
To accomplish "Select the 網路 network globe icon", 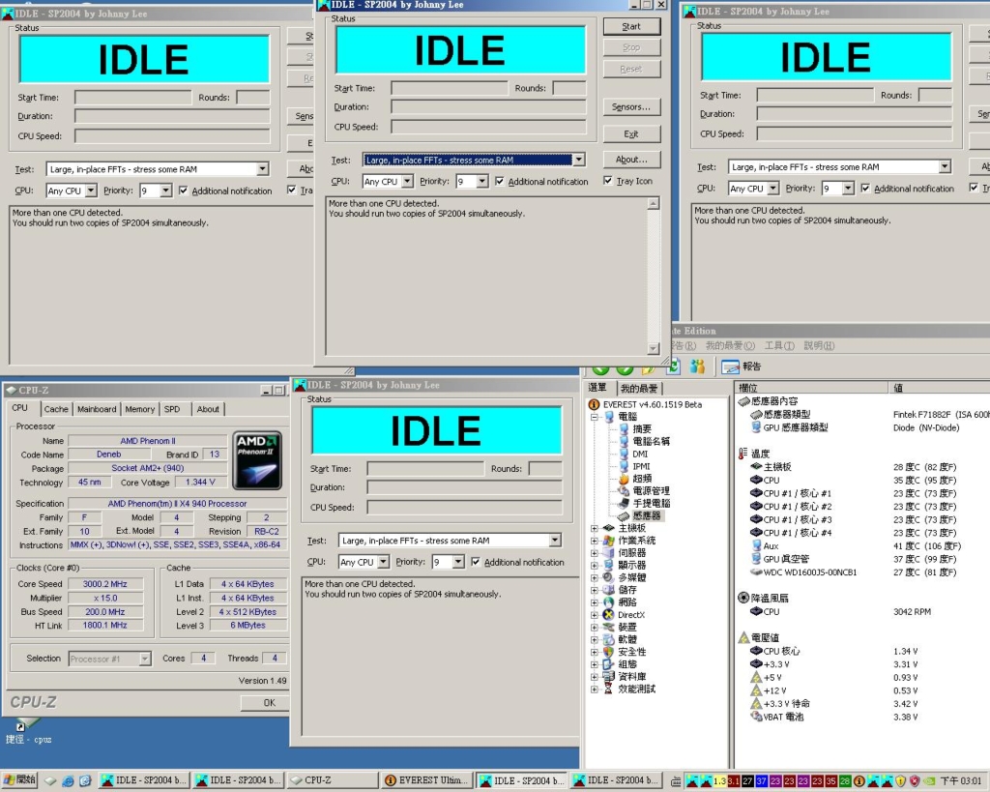I will [609, 602].
